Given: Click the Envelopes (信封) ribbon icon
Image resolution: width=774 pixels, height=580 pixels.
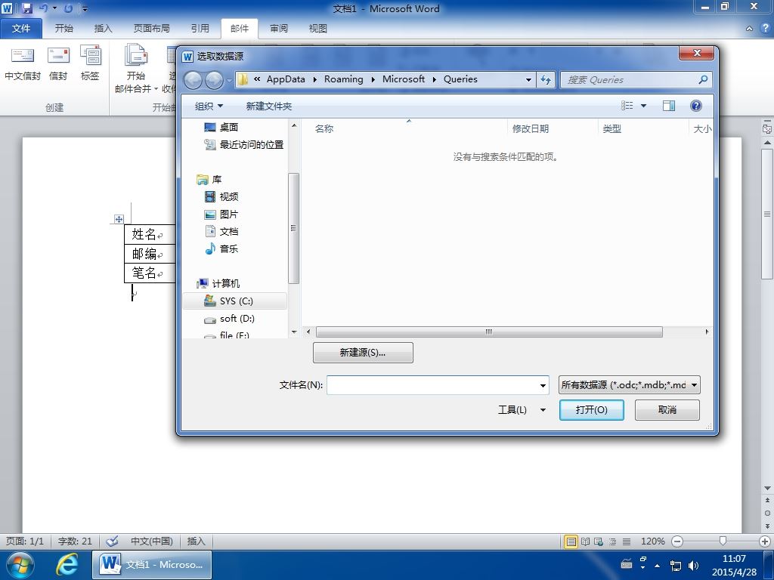Looking at the screenshot, I should tap(57, 63).
